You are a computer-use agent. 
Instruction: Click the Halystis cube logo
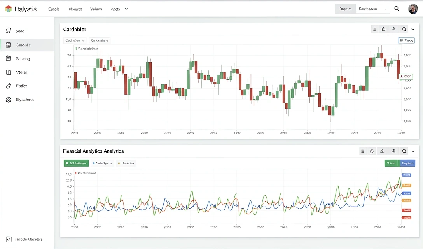click(x=9, y=9)
